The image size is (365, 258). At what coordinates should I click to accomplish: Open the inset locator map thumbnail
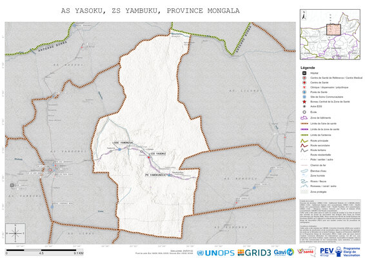pyautogui.click(x=330, y=34)
